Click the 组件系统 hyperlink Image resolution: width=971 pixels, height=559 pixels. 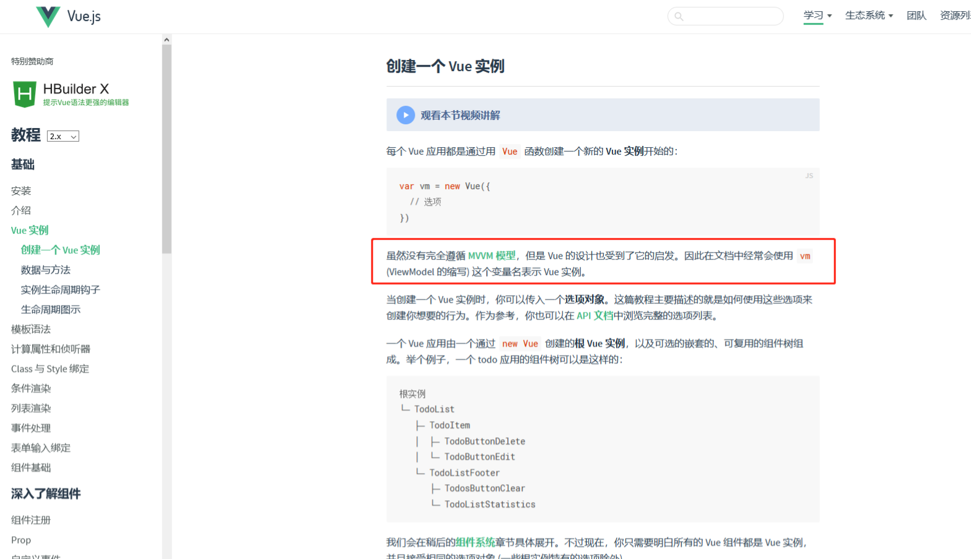(476, 543)
